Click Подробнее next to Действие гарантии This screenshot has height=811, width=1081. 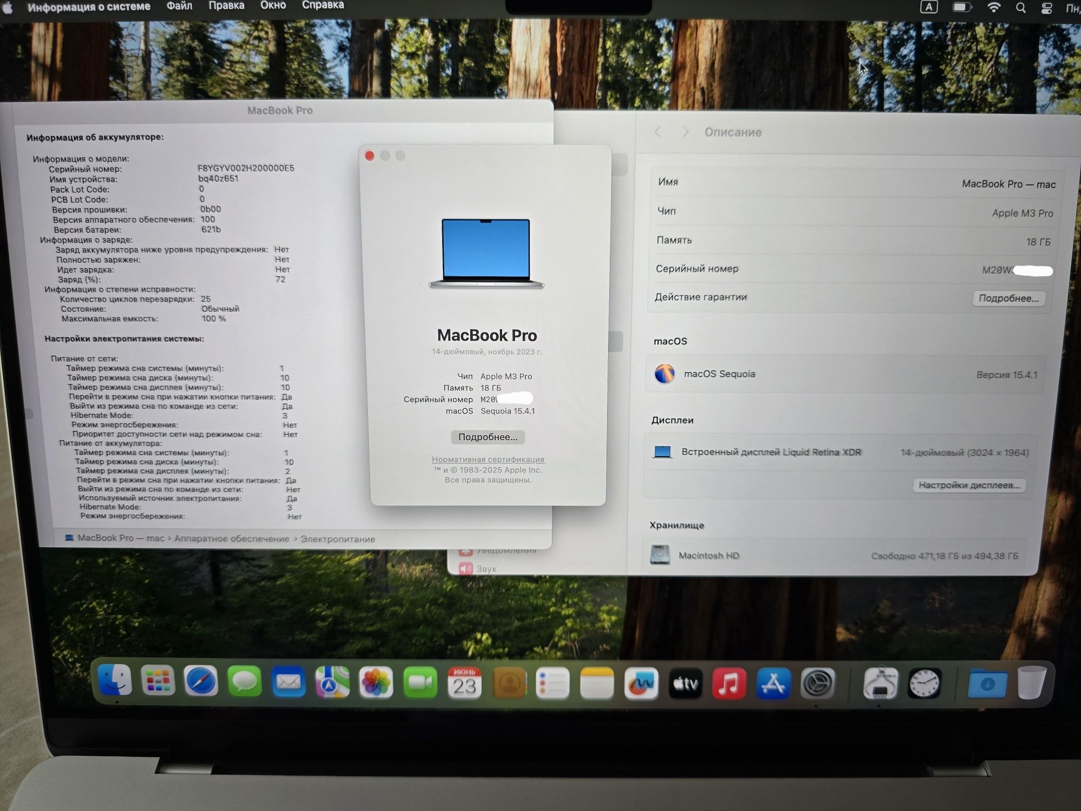tap(1009, 298)
